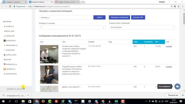Open the Windows Start menu
Viewport: 185px width, 104px height.
[x=3, y=101]
